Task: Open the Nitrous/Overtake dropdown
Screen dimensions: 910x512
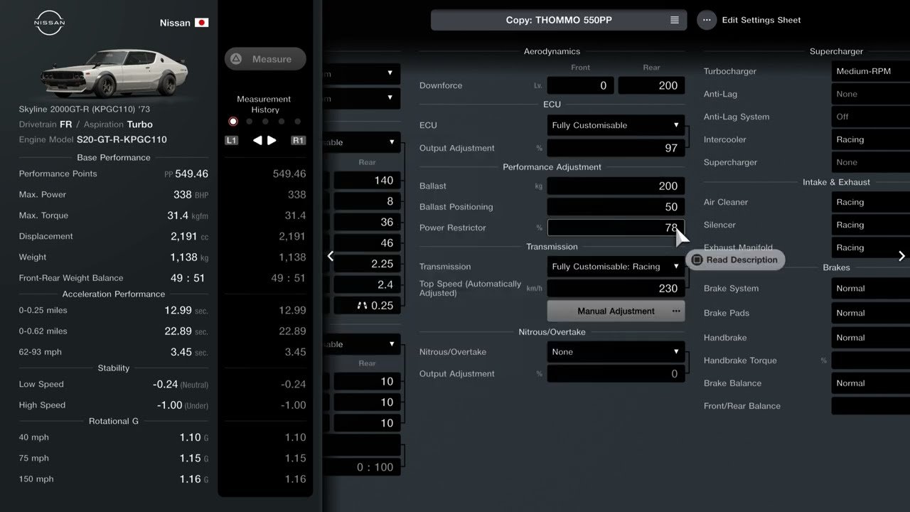Action: coord(616,352)
